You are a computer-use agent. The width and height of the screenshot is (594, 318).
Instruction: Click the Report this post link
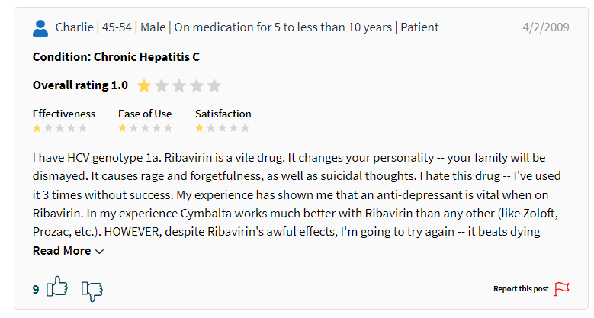[x=521, y=289]
